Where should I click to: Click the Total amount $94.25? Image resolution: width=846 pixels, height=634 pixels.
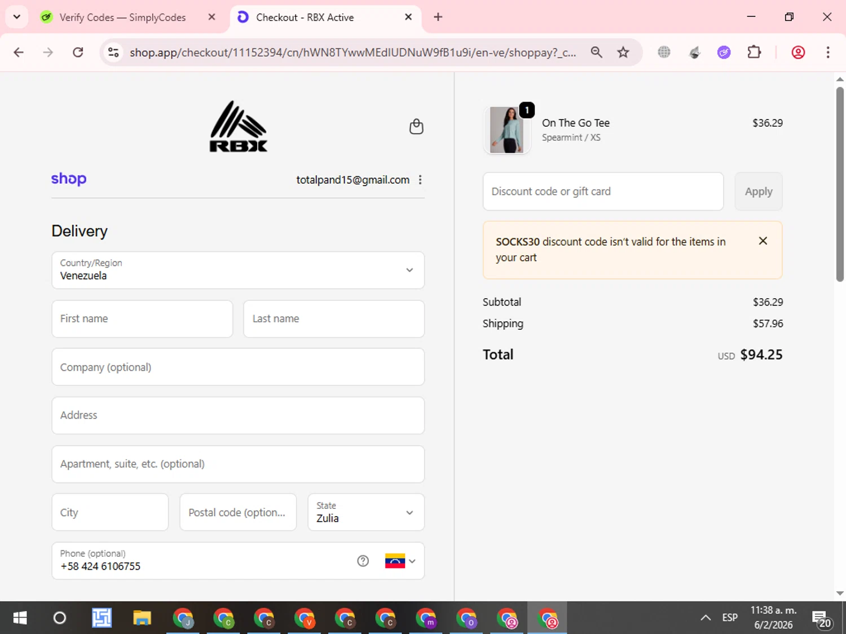(x=761, y=354)
